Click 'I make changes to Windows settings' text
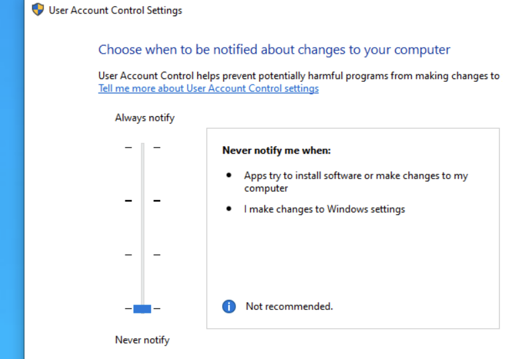This screenshot has height=359, width=505. [x=325, y=209]
